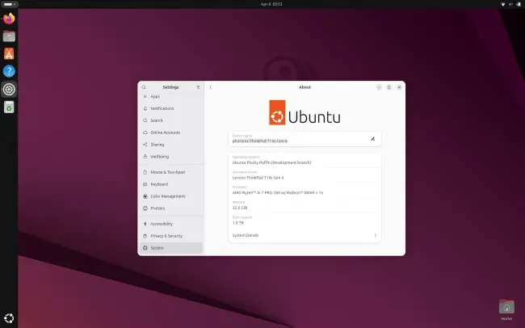Minimize the Settings window

coord(379,87)
